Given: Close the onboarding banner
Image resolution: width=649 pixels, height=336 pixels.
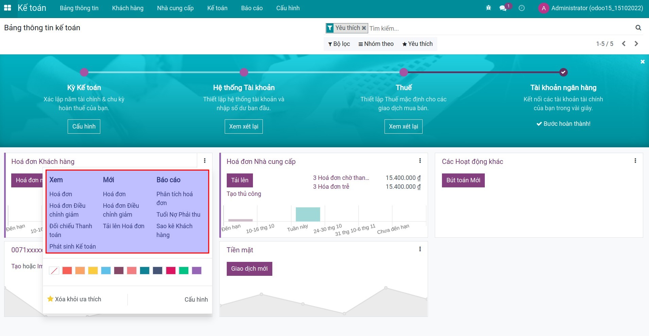Looking at the screenshot, I should pyautogui.click(x=642, y=62).
